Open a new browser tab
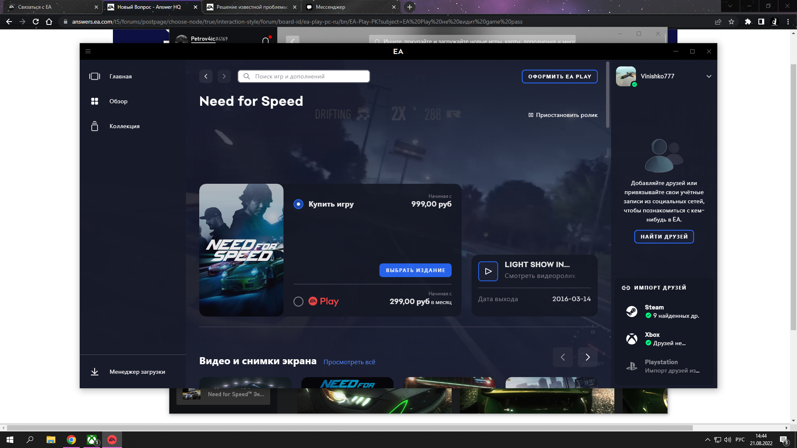 pos(410,7)
